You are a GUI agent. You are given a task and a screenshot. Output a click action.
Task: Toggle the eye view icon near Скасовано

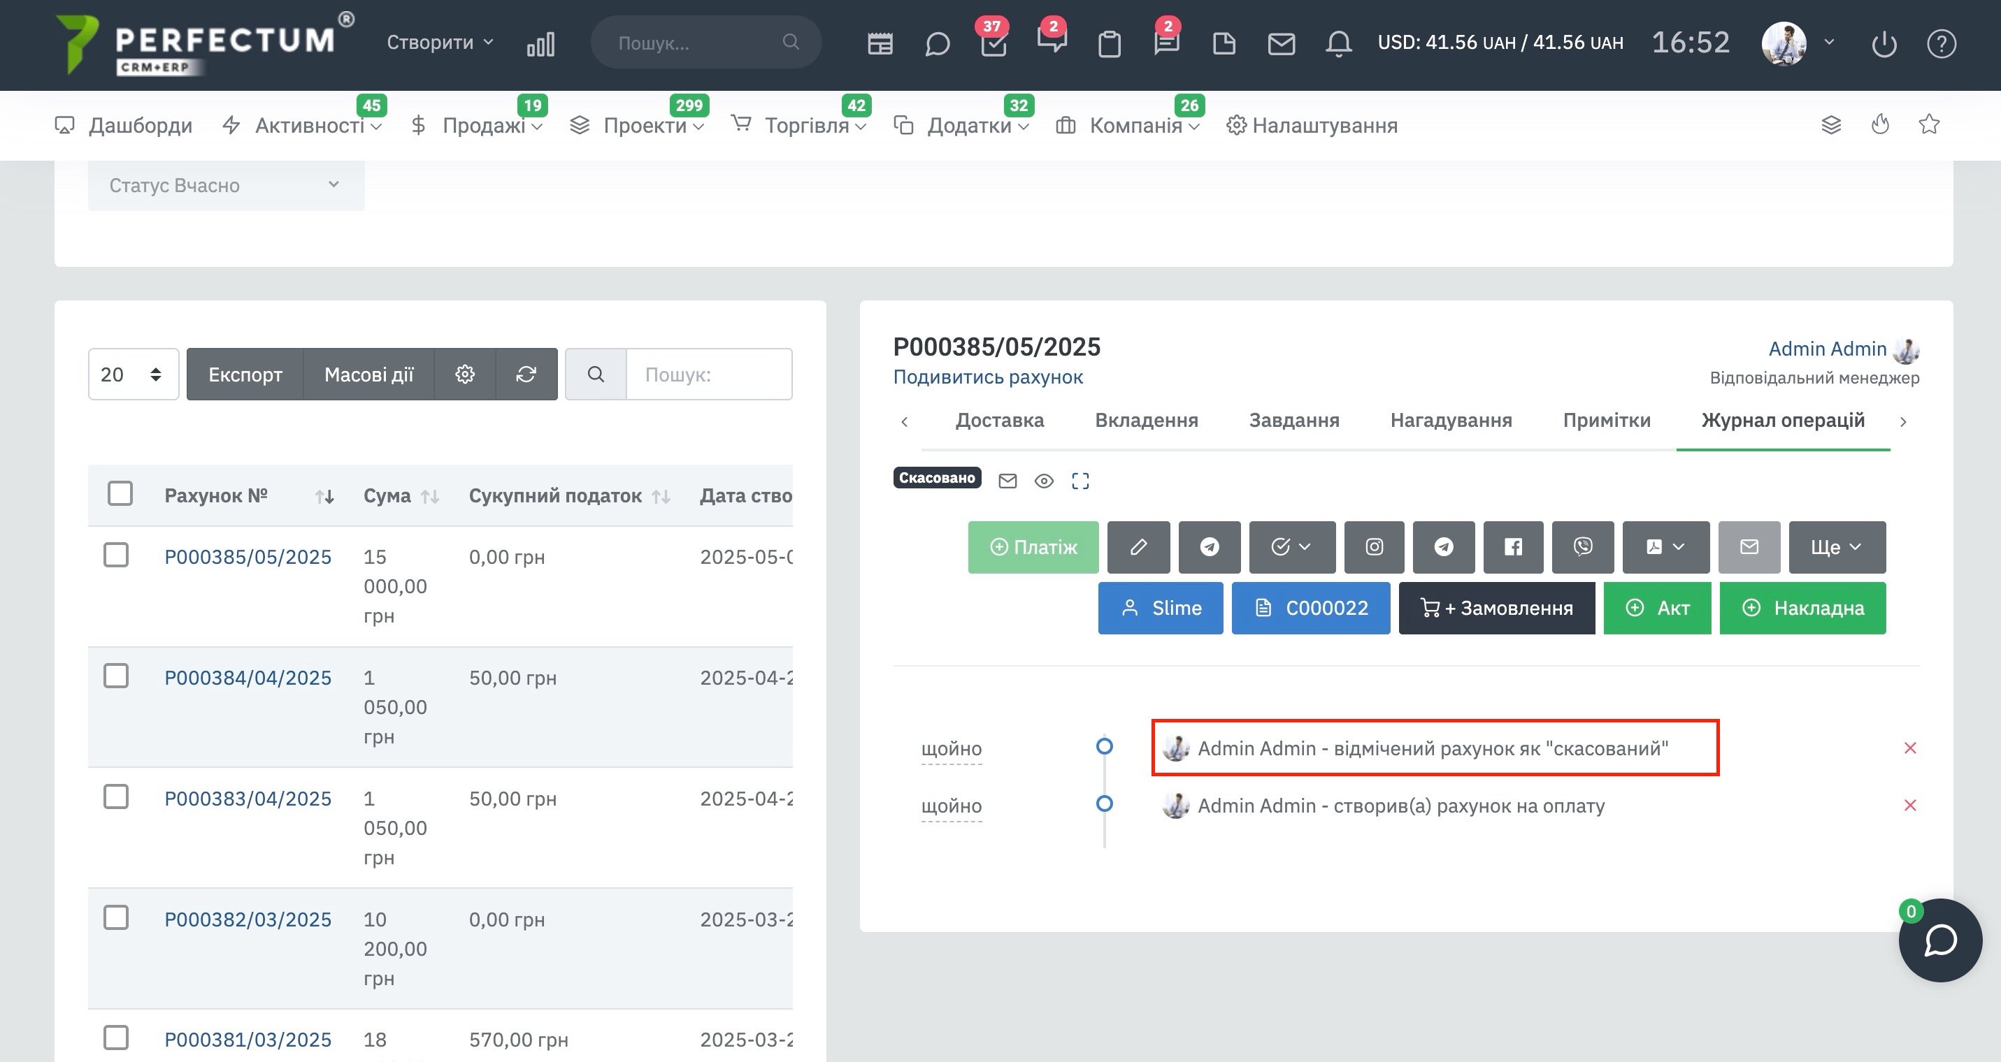pyautogui.click(x=1044, y=481)
